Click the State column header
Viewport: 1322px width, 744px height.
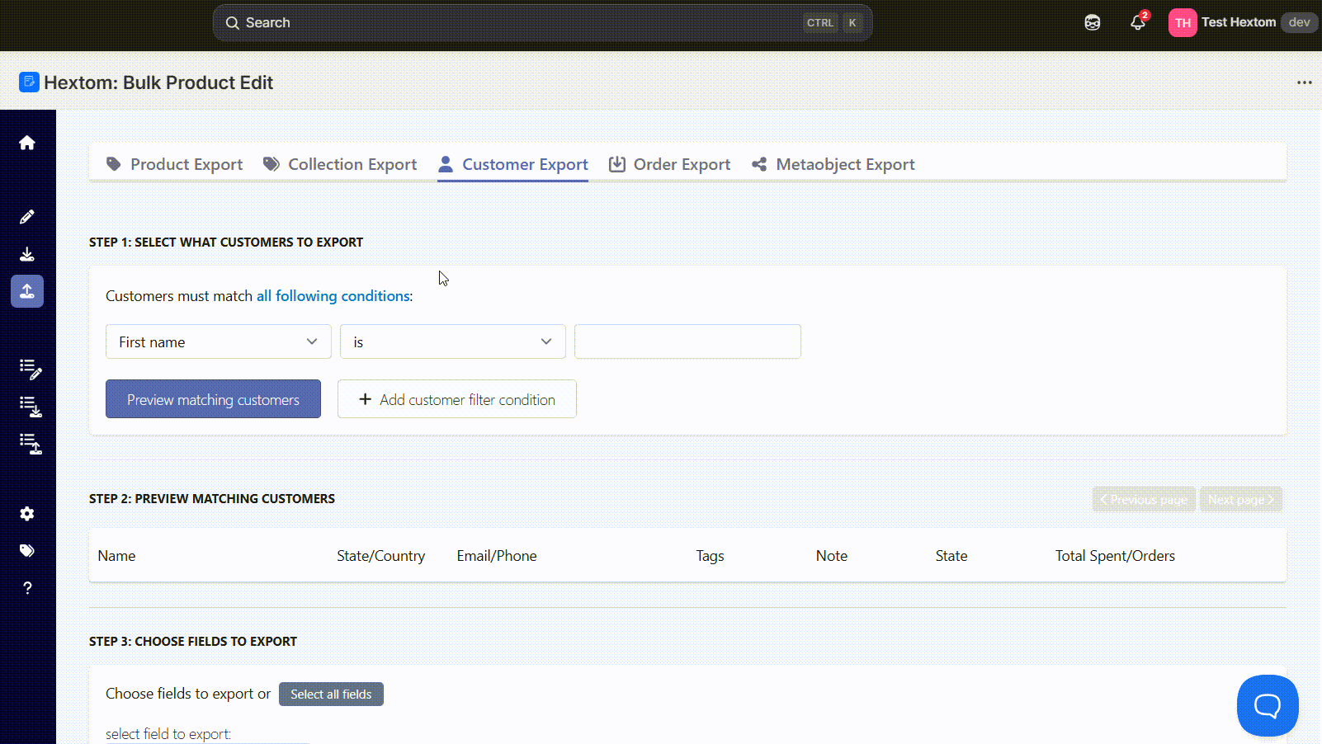click(x=951, y=556)
